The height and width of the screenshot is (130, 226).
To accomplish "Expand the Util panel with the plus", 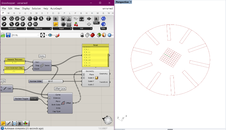I will tap(91, 28).
